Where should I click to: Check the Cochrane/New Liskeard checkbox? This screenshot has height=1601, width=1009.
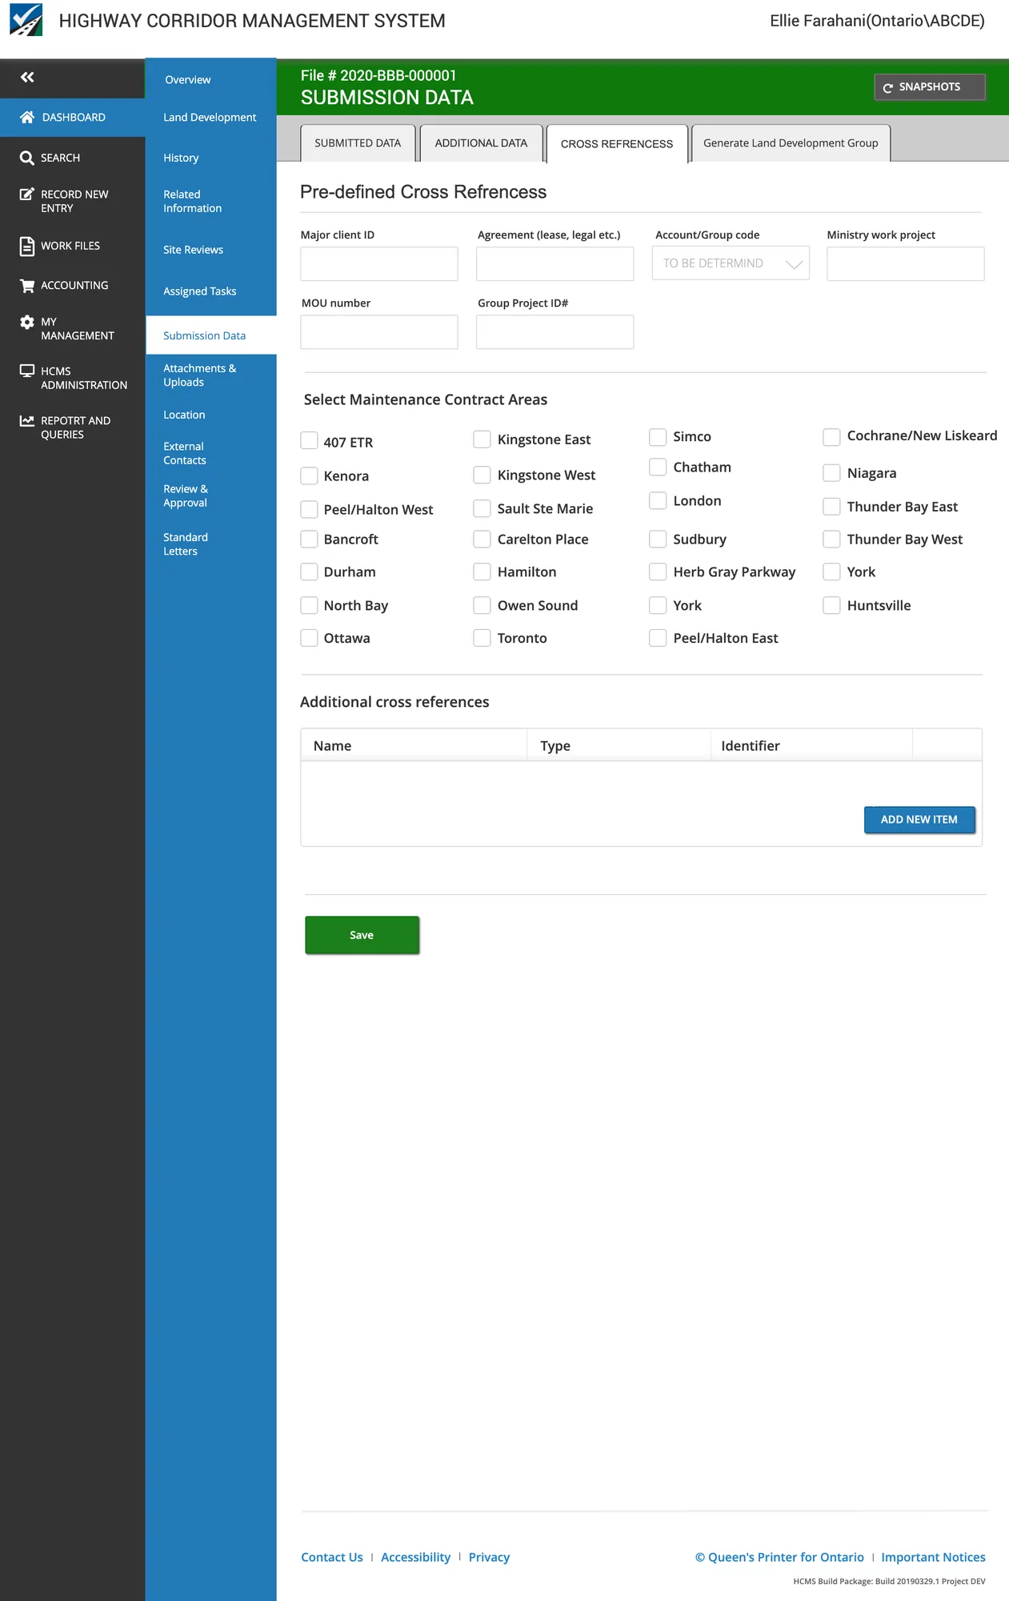831,436
